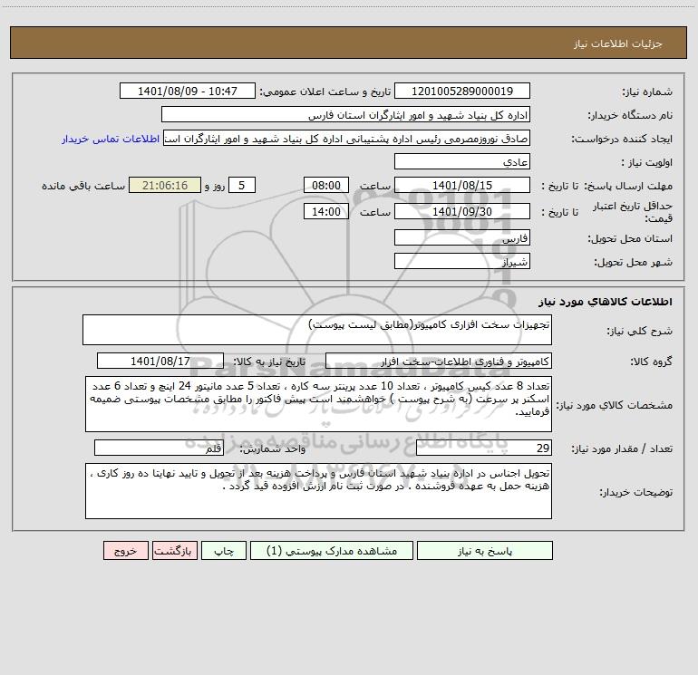698x675 pixels.
Task: Click the شرح کلی نیاز label
Action: pos(640,331)
